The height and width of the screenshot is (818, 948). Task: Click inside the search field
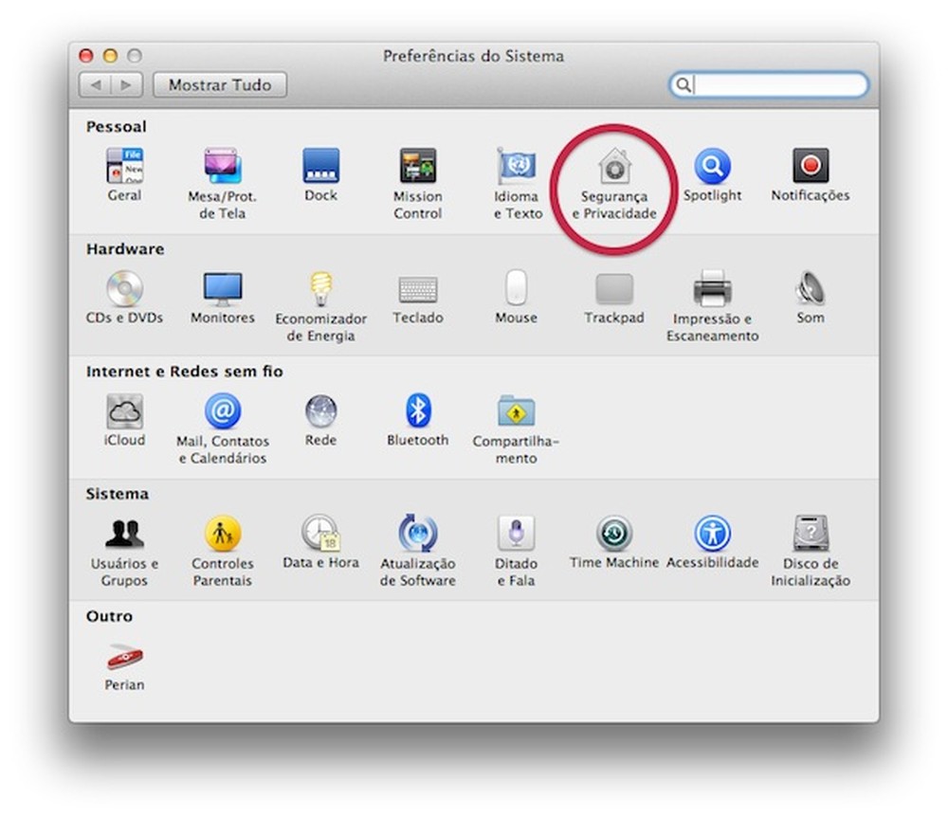click(x=768, y=84)
